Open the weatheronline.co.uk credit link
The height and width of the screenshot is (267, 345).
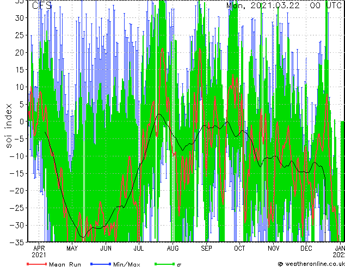311,264
